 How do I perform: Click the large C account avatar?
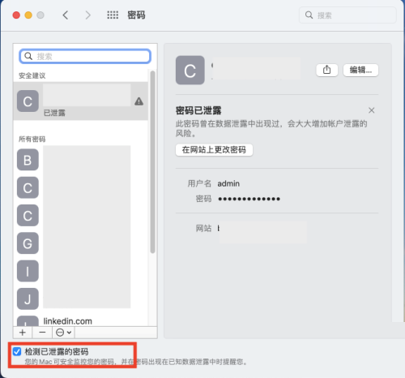click(x=190, y=70)
